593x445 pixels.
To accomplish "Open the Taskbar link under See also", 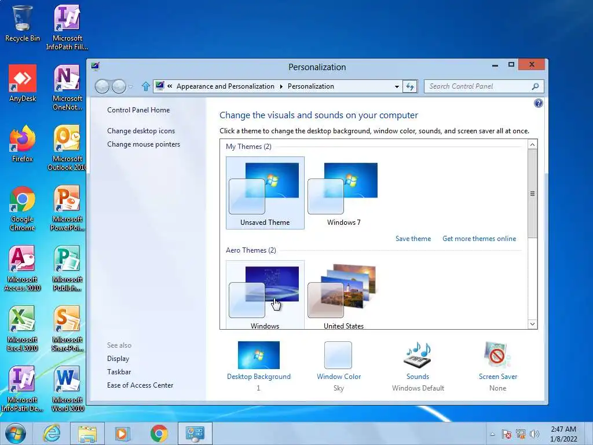I will [x=119, y=372].
